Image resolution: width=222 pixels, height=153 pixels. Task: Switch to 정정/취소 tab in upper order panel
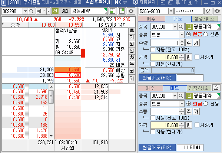click(x=205, y=19)
